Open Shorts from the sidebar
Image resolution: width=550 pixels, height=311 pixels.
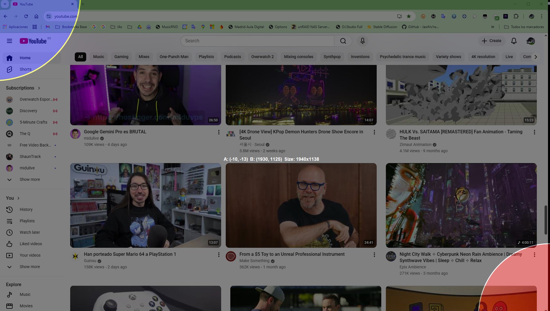pos(25,69)
